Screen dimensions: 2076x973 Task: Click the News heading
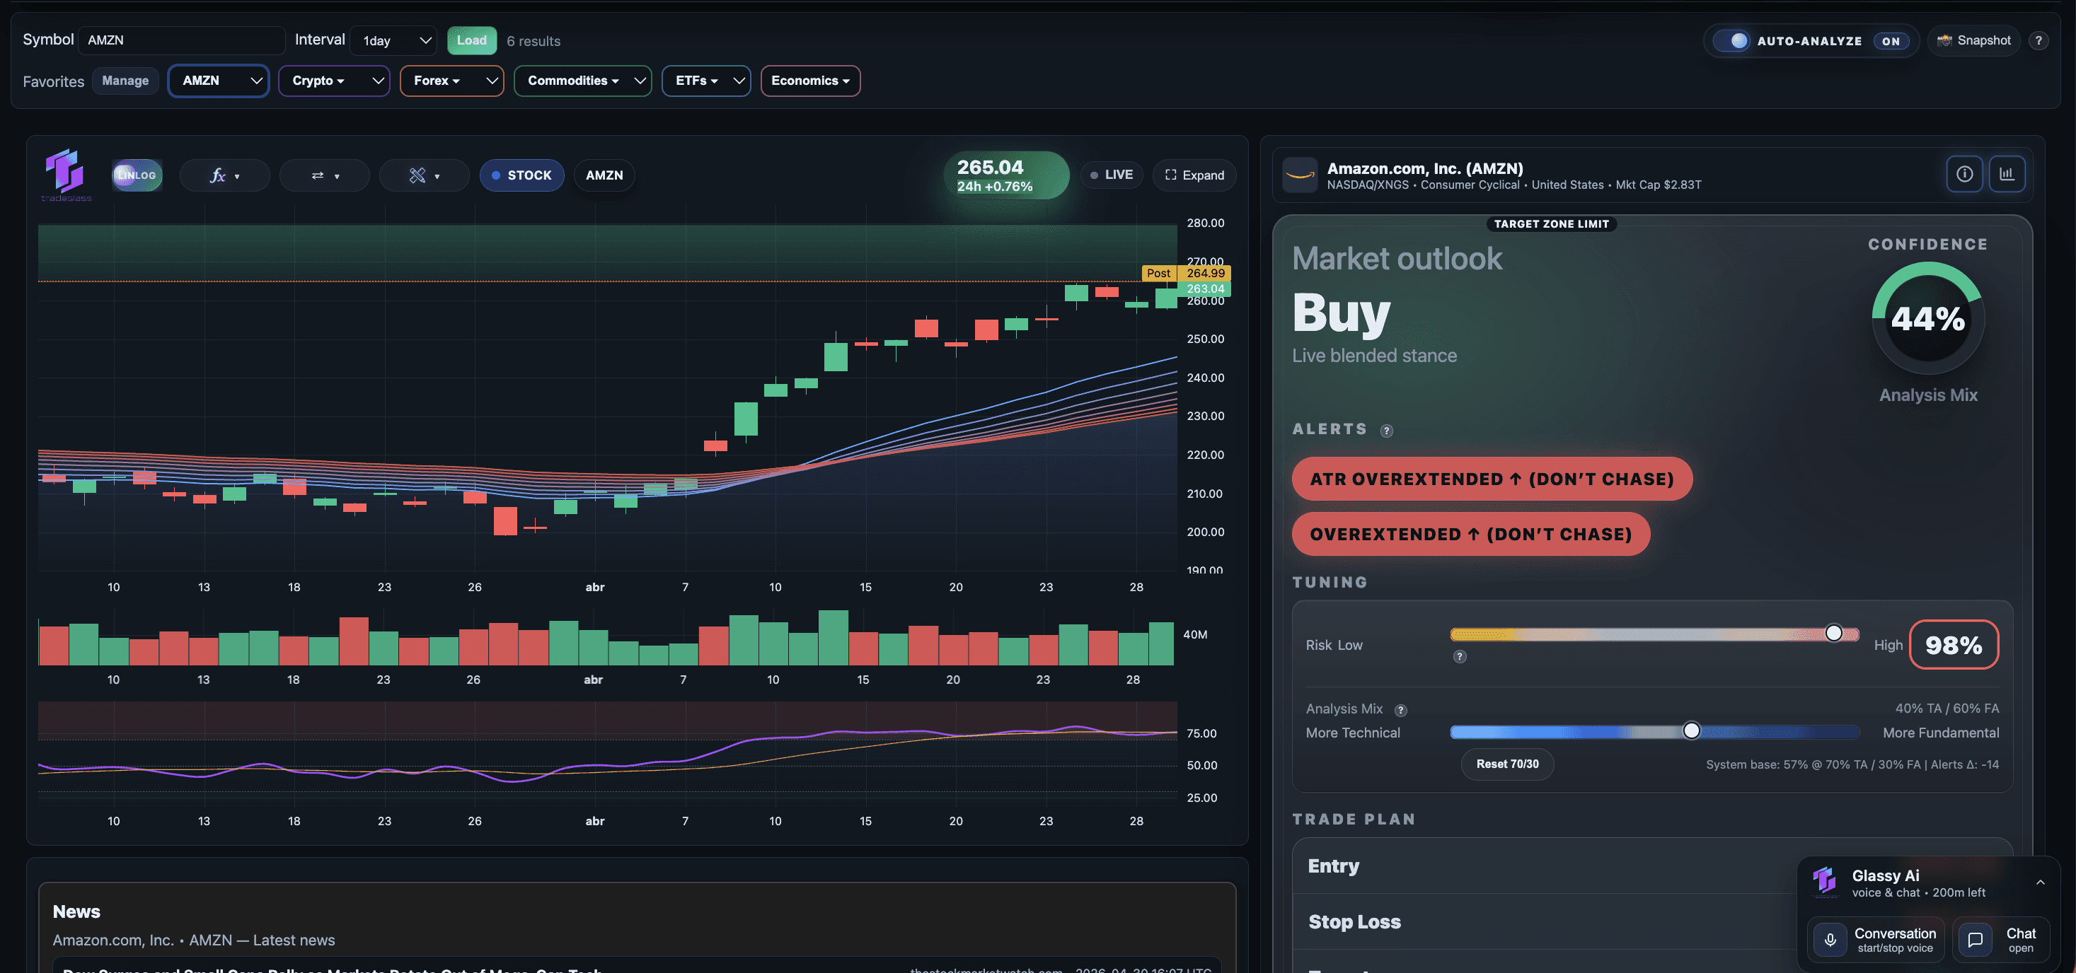pyautogui.click(x=76, y=911)
